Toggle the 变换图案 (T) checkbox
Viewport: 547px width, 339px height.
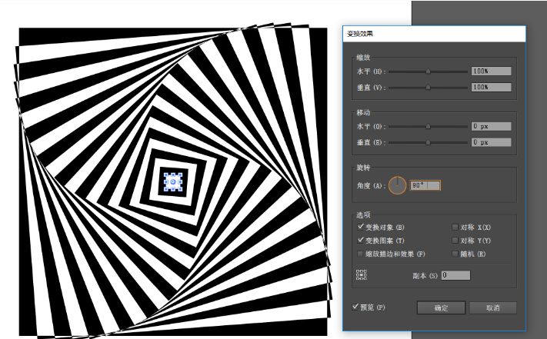pyautogui.click(x=360, y=241)
